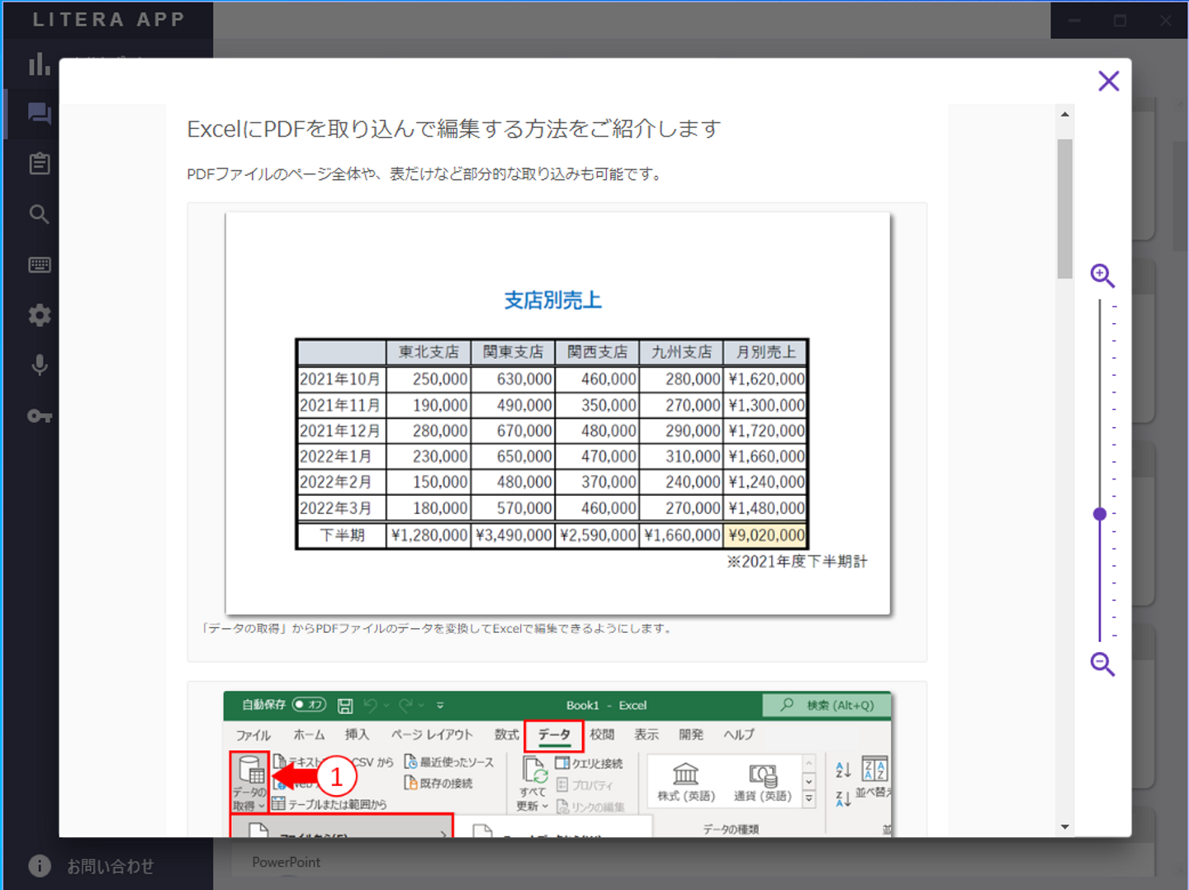Viewport: 1189px width, 890px height.
Task: Toggle 自動保存 switch in the Excel image
Action: click(x=310, y=705)
